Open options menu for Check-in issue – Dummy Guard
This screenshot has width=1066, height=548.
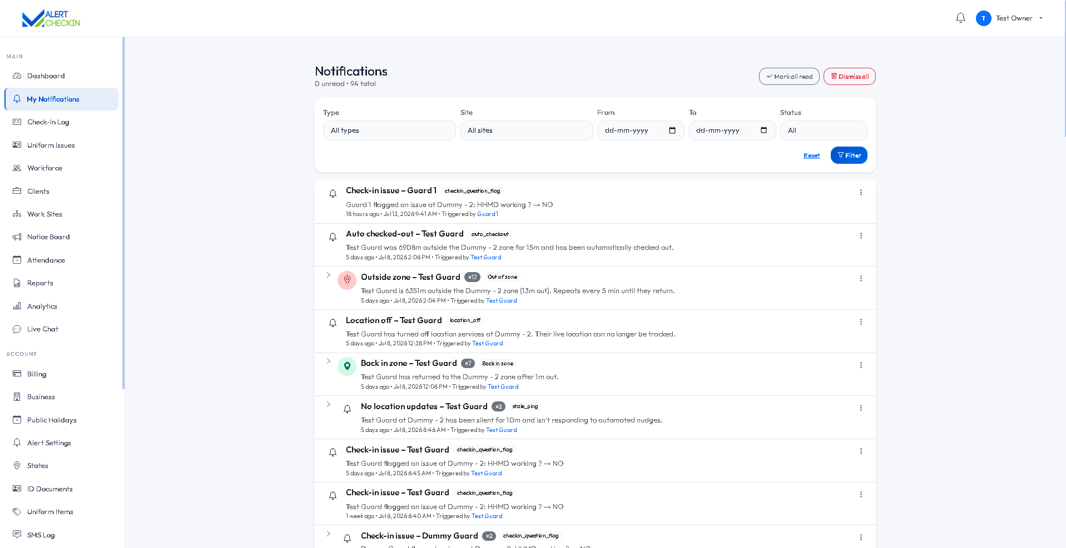point(861,537)
